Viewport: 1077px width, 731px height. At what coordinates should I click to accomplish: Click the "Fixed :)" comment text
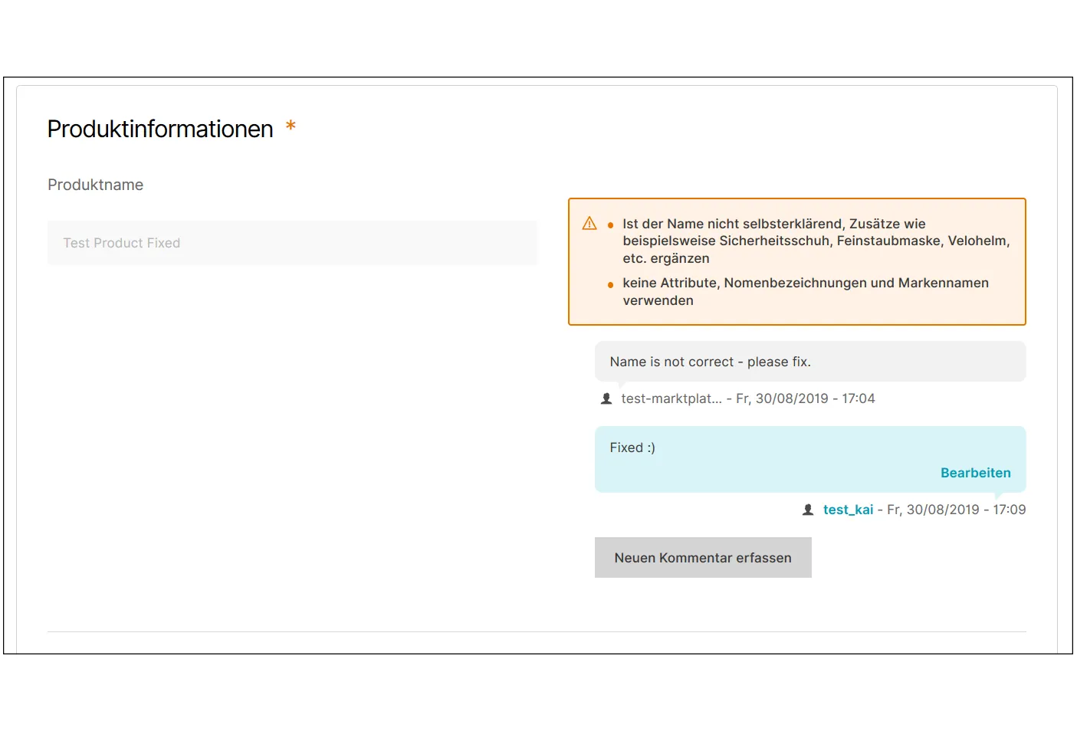coord(632,447)
